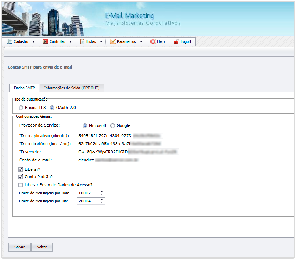The image size is (296, 259).
Task: Click the Configurações Gerais legend
Action: click(x=34, y=116)
